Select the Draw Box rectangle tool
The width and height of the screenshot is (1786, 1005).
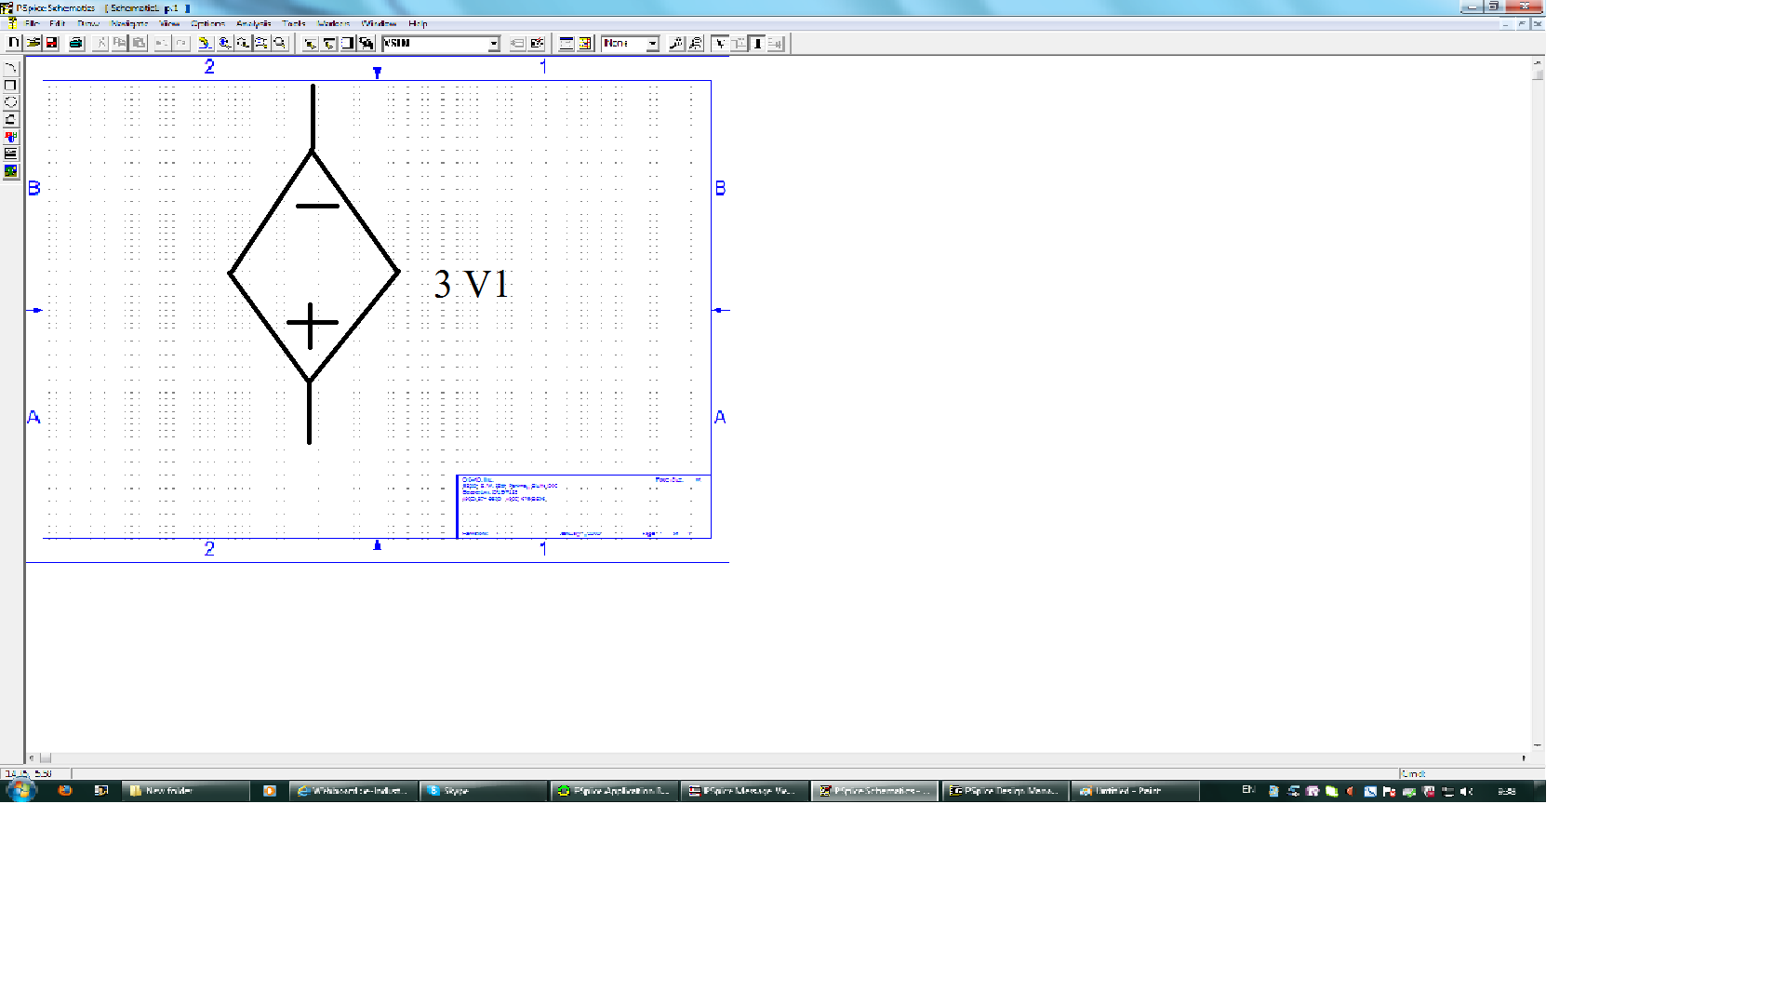pyautogui.click(x=11, y=85)
